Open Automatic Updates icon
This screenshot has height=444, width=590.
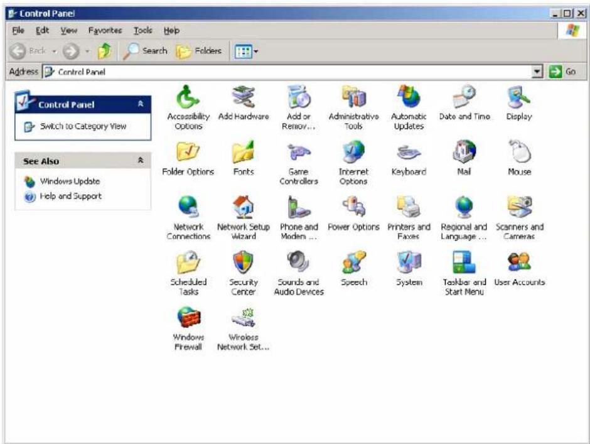(x=409, y=97)
